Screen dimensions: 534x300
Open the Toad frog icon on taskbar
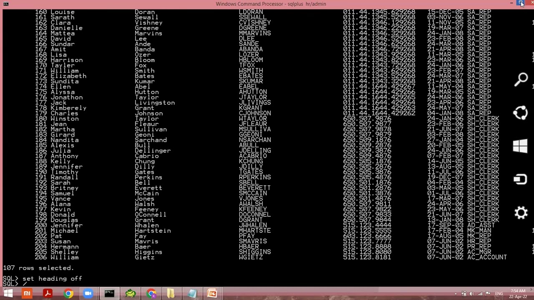(131, 294)
